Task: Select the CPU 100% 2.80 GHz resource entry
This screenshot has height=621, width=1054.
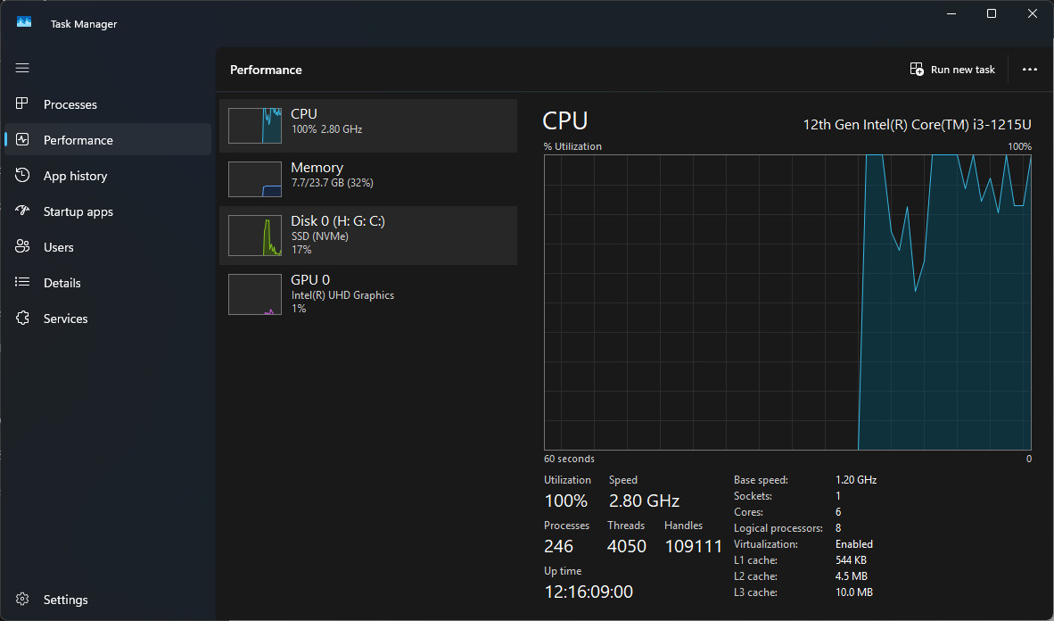Action: (367, 125)
